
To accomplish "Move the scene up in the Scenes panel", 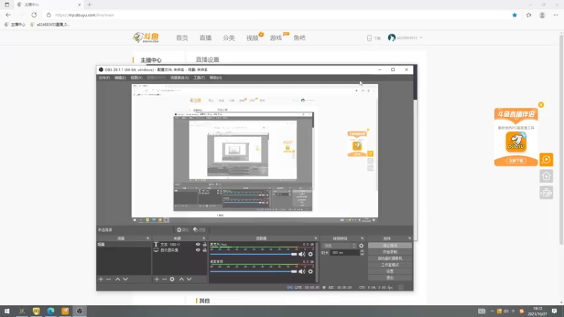I will (x=118, y=279).
